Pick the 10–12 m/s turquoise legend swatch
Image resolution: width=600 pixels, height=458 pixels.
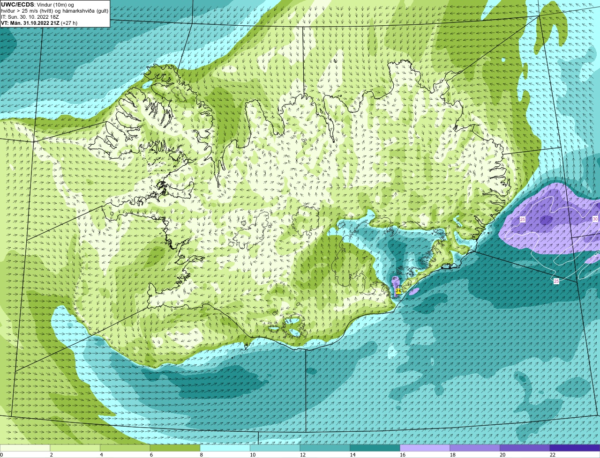pyautogui.click(x=275, y=448)
